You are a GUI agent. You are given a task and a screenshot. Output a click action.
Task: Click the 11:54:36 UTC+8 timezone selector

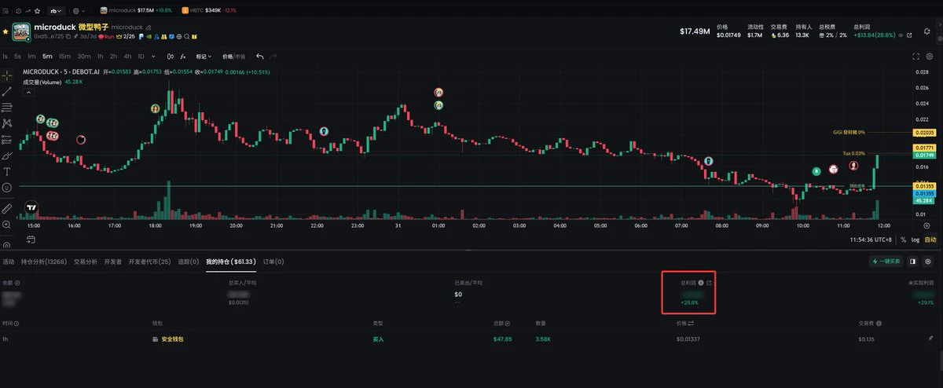click(x=871, y=239)
